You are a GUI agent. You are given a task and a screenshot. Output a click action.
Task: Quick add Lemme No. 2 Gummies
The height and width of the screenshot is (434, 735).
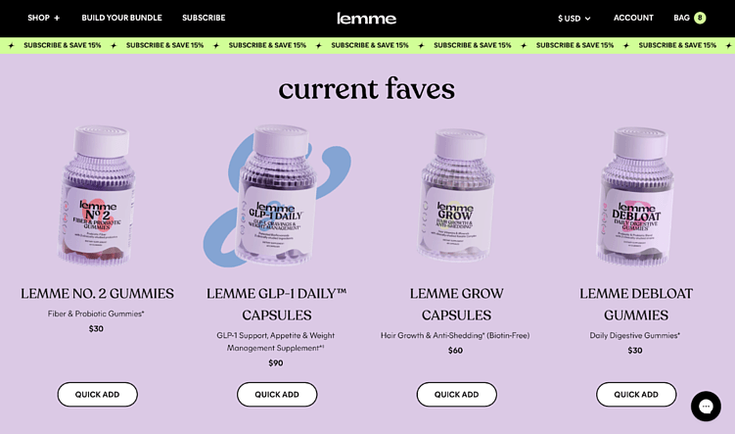98,394
